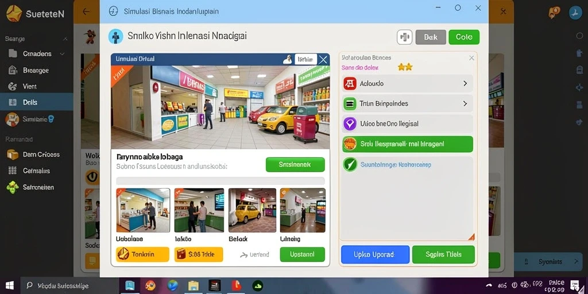588x294 pixels.
Task: Select the Belack yellow car thumbnail
Action: (252, 210)
